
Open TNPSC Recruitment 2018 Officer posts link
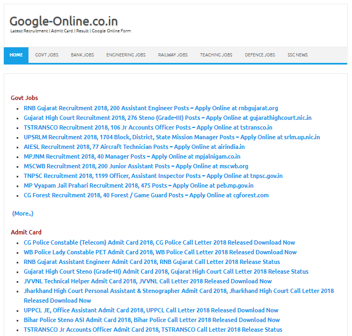(x=153, y=176)
